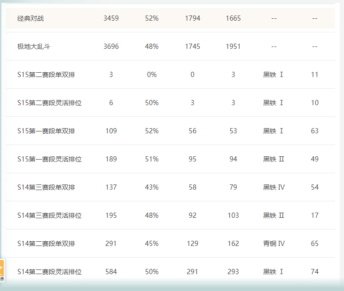Image resolution: width=344 pixels, height=291 pixels.
Task: Click the 1794 wins cell
Action: 193,18
